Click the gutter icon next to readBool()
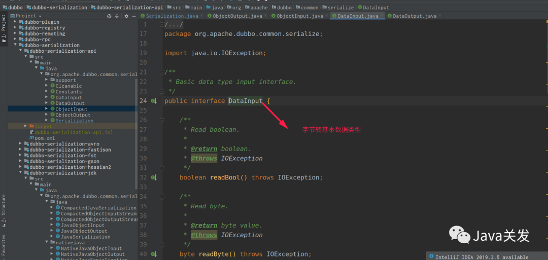The width and height of the screenshot is (548, 260). [x=153, y=177]
